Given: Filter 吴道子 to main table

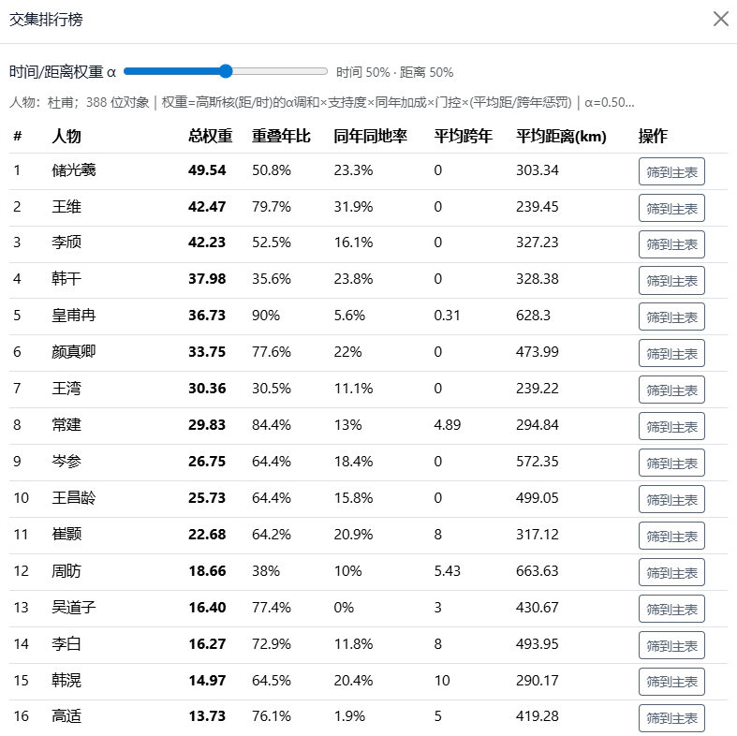Looking at the screenshot, I should (671, 610).
